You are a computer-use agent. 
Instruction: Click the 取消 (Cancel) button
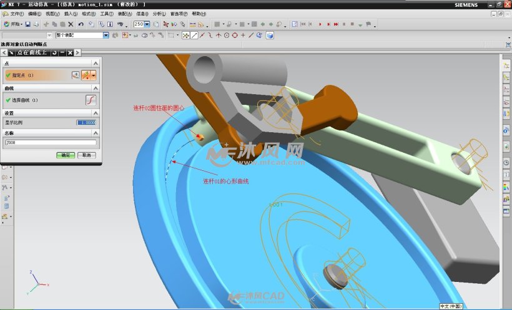tap(86, 155)
